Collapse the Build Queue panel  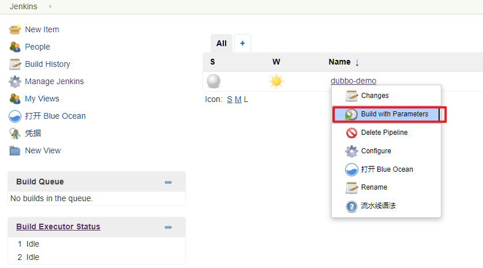[168, 182]
